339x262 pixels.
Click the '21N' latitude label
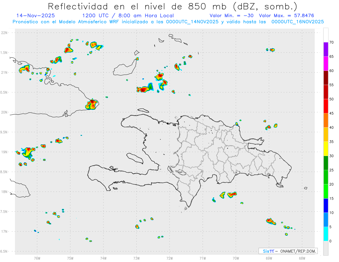coord(5,72)
